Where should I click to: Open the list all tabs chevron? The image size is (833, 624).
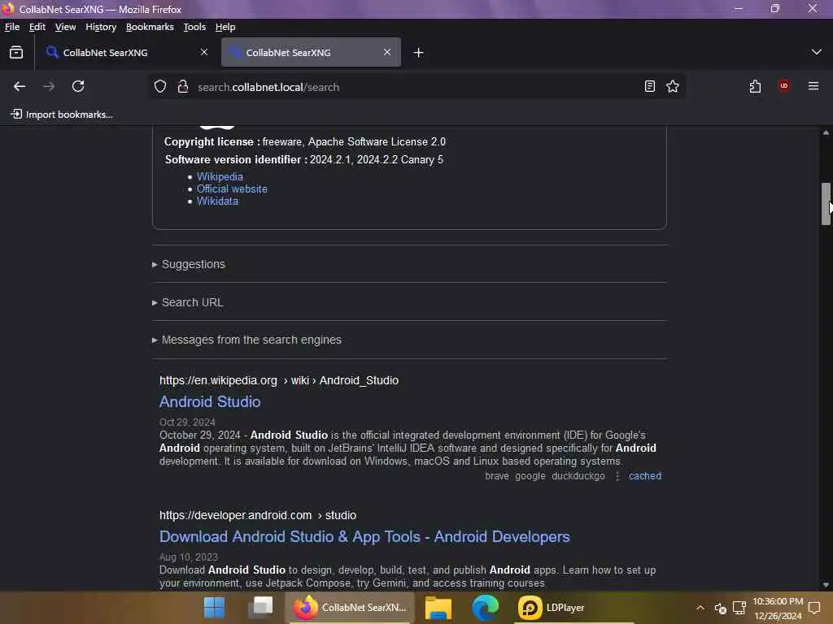[816, 52]
